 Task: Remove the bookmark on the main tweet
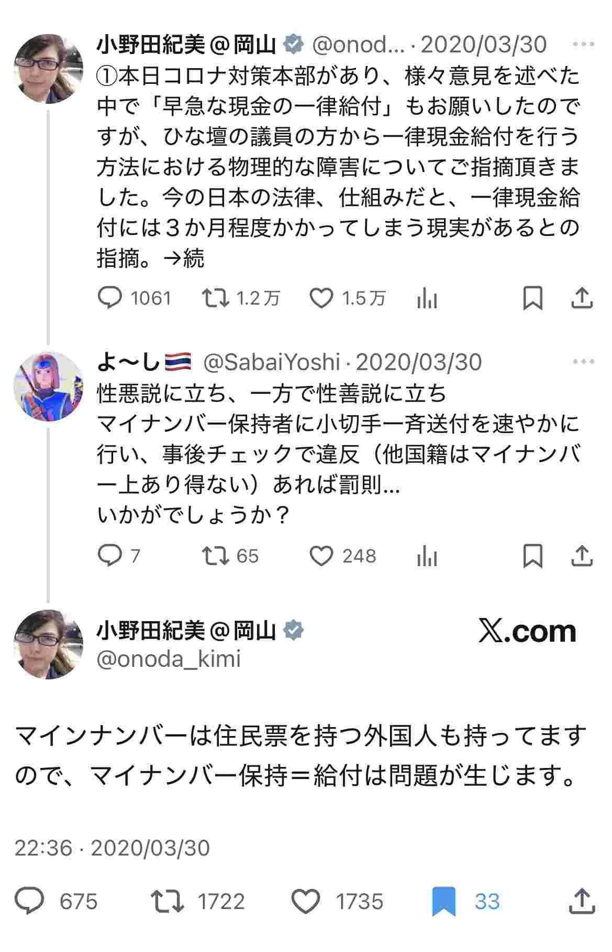pyautogui.click(x=444, y=901)
